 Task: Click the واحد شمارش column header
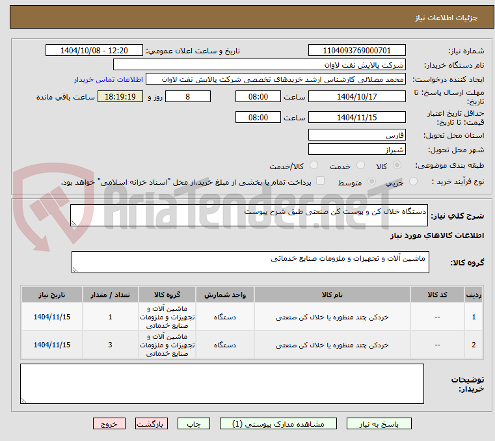(x=225, y=295)
